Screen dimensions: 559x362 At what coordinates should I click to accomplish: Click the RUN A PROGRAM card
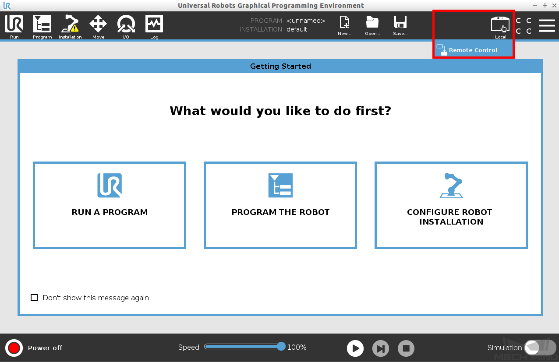pos(110,205)
